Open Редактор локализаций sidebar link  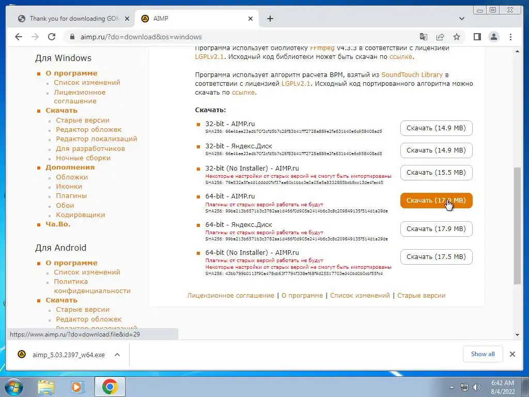[x=97, y=139]
